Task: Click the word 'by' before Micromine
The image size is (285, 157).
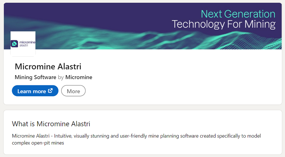Action: coord(61,77)
